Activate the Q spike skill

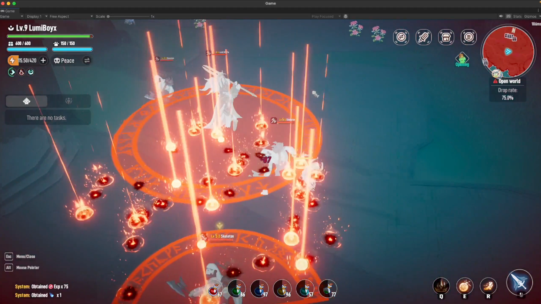441,286
